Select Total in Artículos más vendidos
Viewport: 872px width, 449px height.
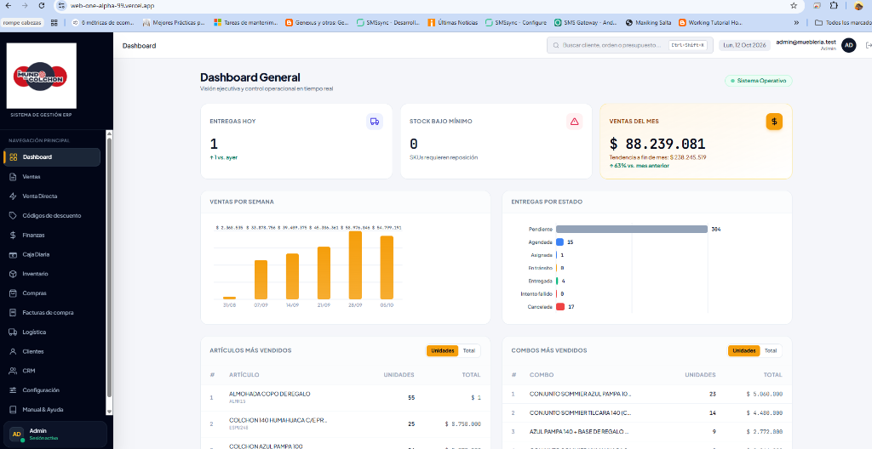[469, 350]
